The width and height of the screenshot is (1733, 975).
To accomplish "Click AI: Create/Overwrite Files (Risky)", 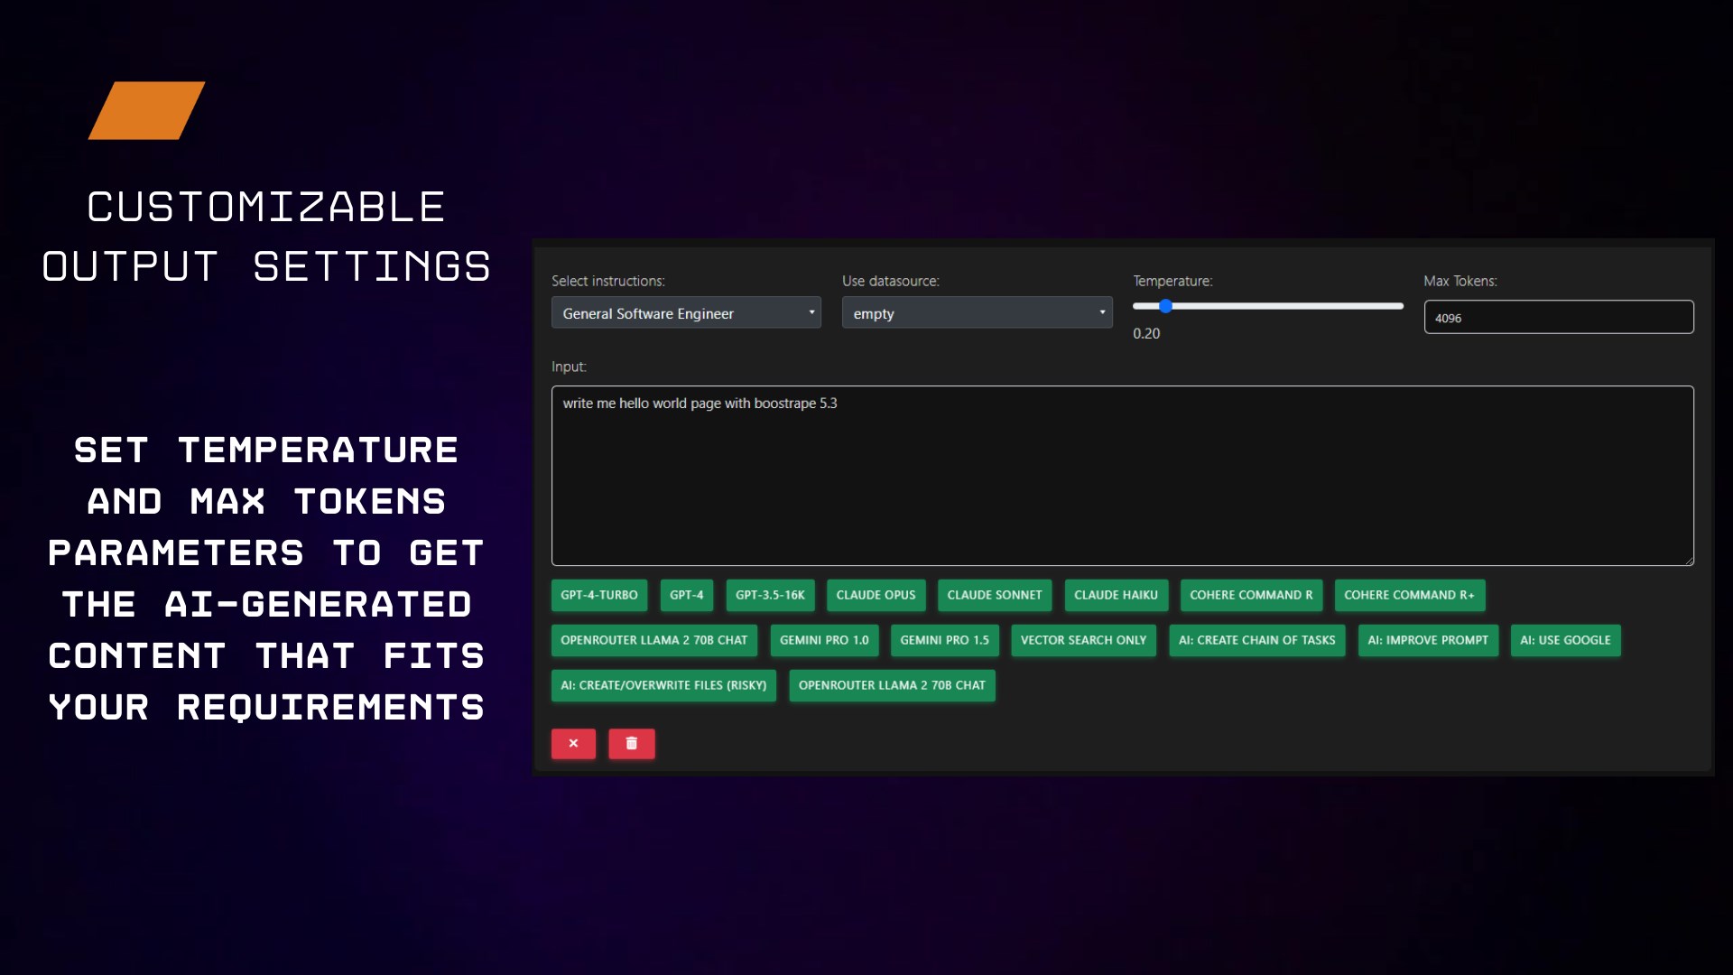I will click(663, 685).
